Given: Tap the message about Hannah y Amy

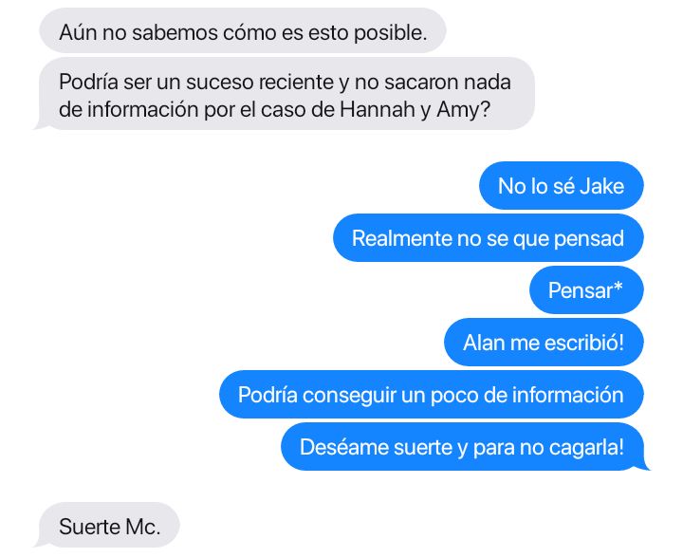Looking at the screenshot, I should point(286,94).
